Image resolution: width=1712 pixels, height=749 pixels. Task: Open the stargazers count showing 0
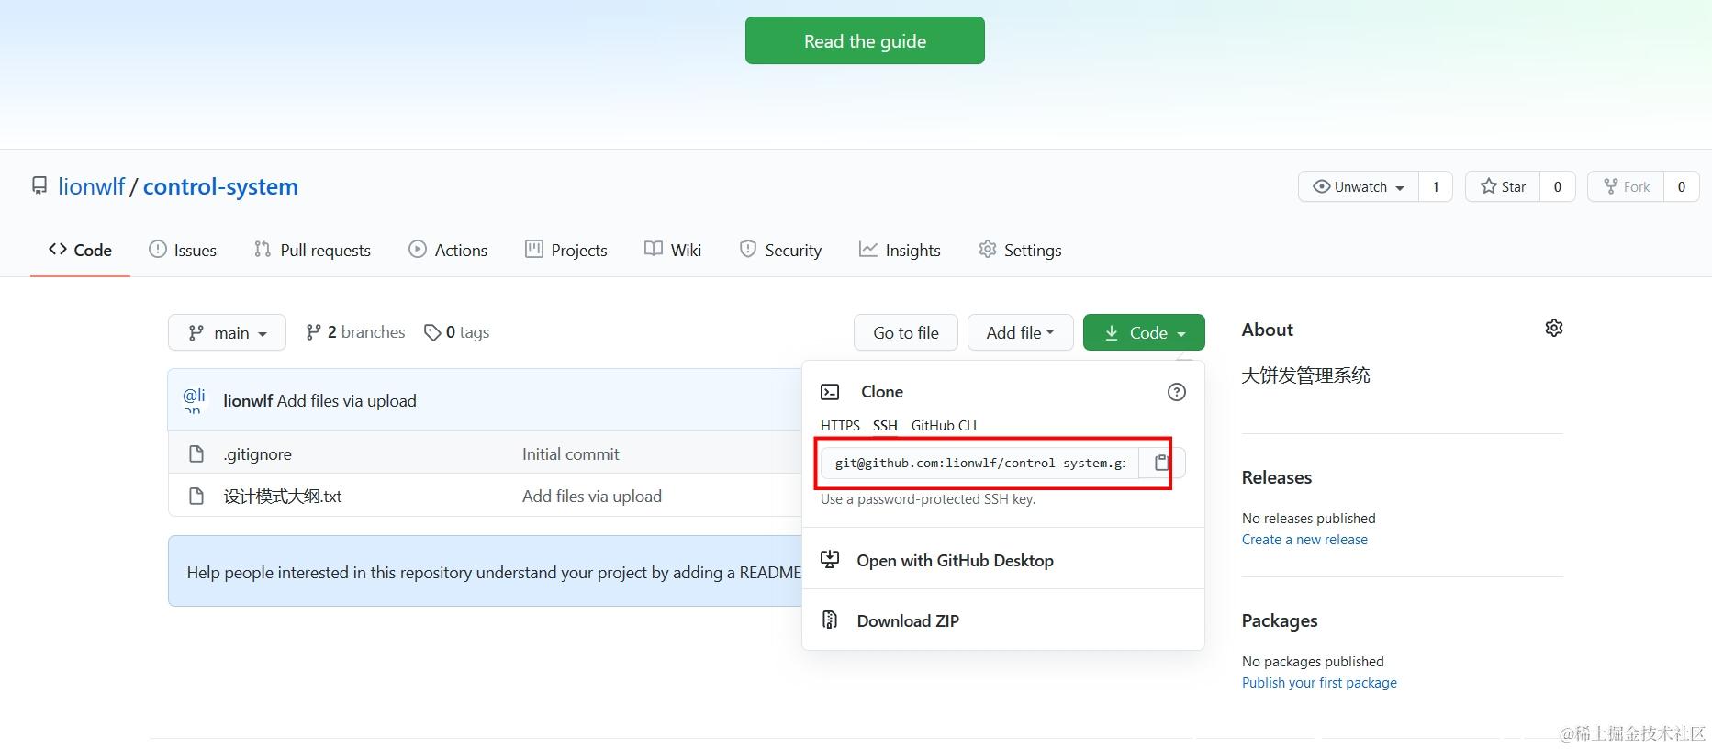[x=1558, y=186]
